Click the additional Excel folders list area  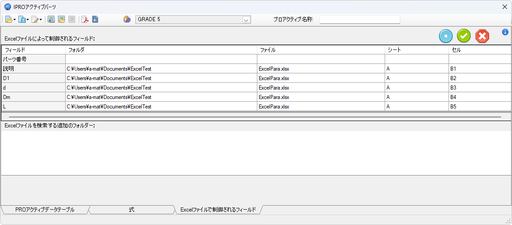[256, 153]
